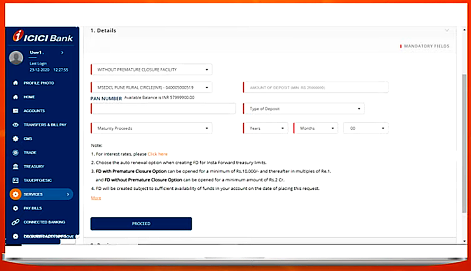Select the Years tenure dropdown
The image size is (471, 271).
[266, 128]
